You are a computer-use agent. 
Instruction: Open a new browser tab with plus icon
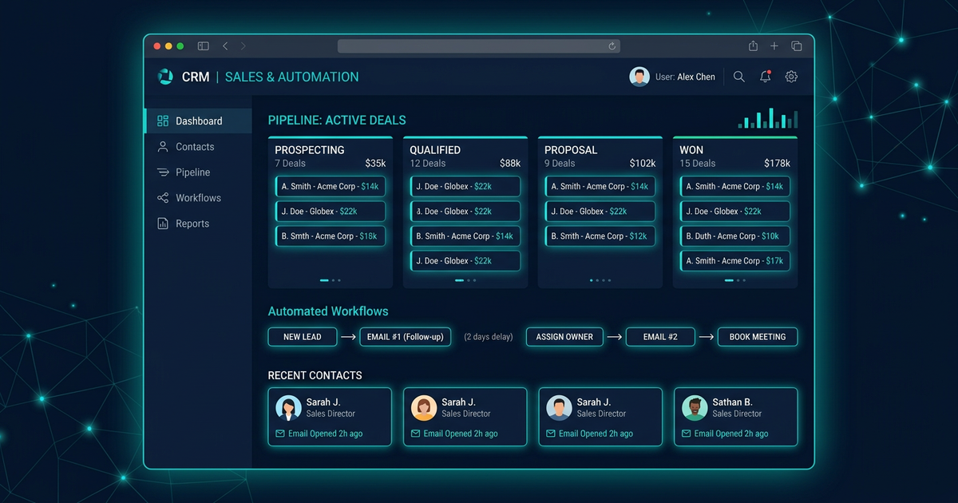(774, 46)
